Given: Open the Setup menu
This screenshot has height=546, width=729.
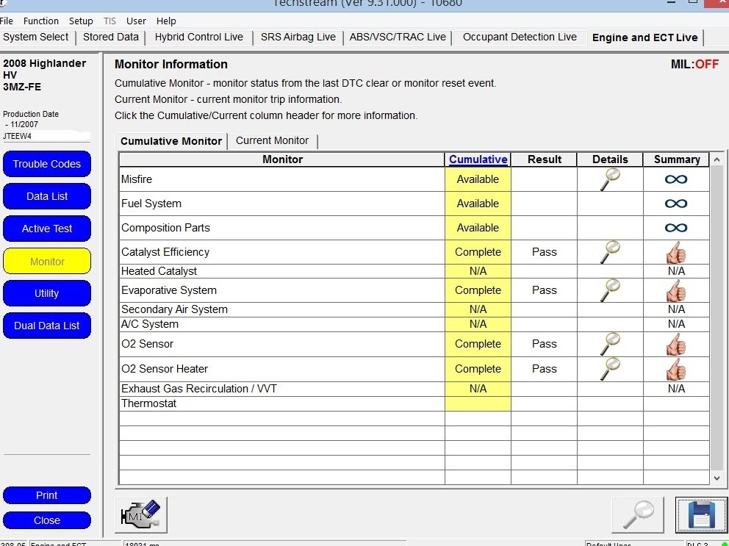Looking at the screenshot, I should 81,21.
